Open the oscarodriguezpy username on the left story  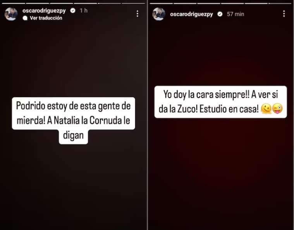(x=44, y=11)
